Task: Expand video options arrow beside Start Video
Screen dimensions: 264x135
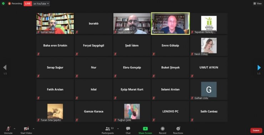Action: [x=34, y=129]
